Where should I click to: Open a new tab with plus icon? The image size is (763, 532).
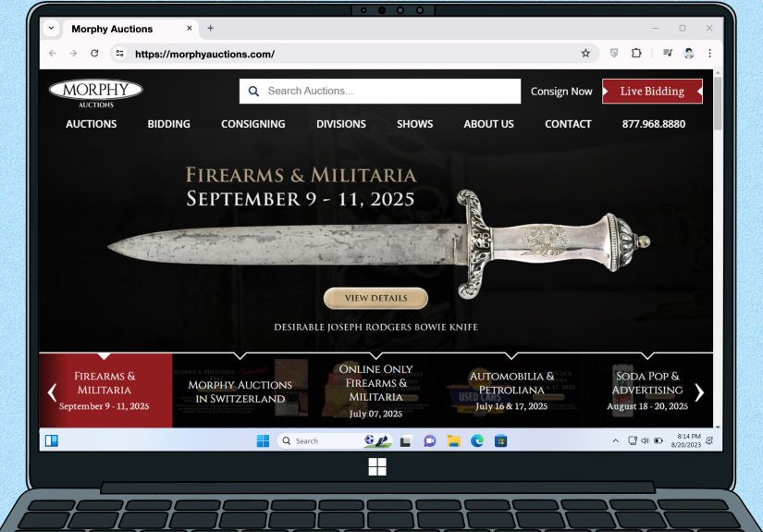point(210,29)
